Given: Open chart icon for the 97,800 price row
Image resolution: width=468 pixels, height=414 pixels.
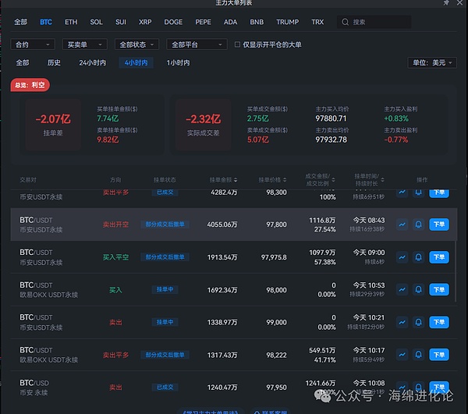Looking at the screenshot, I should coord(402,225).
